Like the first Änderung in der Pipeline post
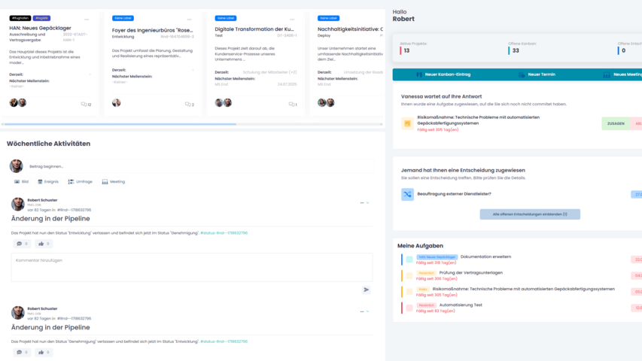 pyautogui.click(x=44, y=244)
